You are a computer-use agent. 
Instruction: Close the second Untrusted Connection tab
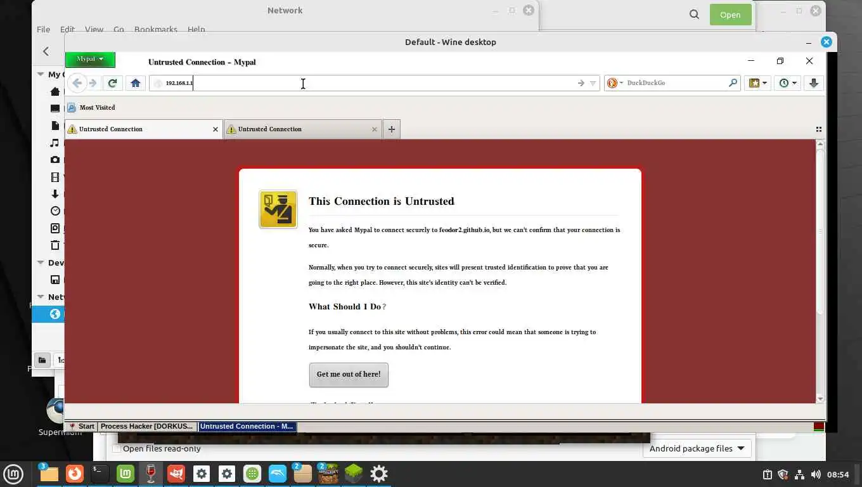click(x=375, y=129)
